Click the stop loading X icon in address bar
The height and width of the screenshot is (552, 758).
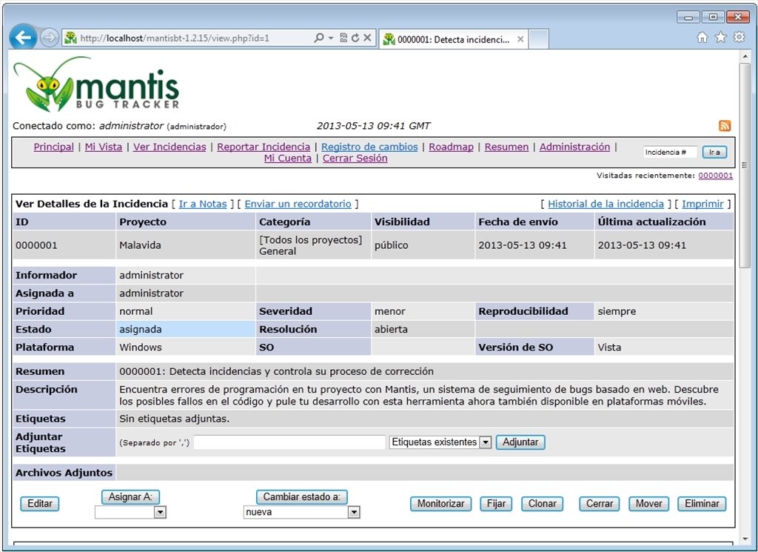click(x=367, y=38)
